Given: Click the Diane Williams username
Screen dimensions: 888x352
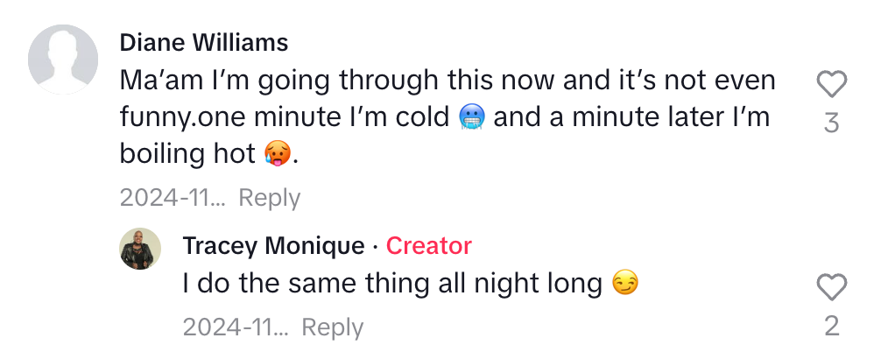Looking at the screenshot, I should [203, 42].
